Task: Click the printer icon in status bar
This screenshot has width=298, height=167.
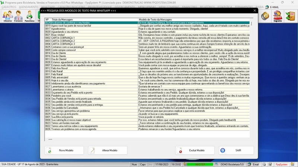Action: [x=264, y=164]
